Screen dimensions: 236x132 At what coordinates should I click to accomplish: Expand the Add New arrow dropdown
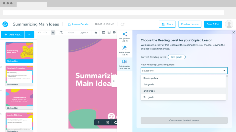pyautogui.click(x=29, y=35)
